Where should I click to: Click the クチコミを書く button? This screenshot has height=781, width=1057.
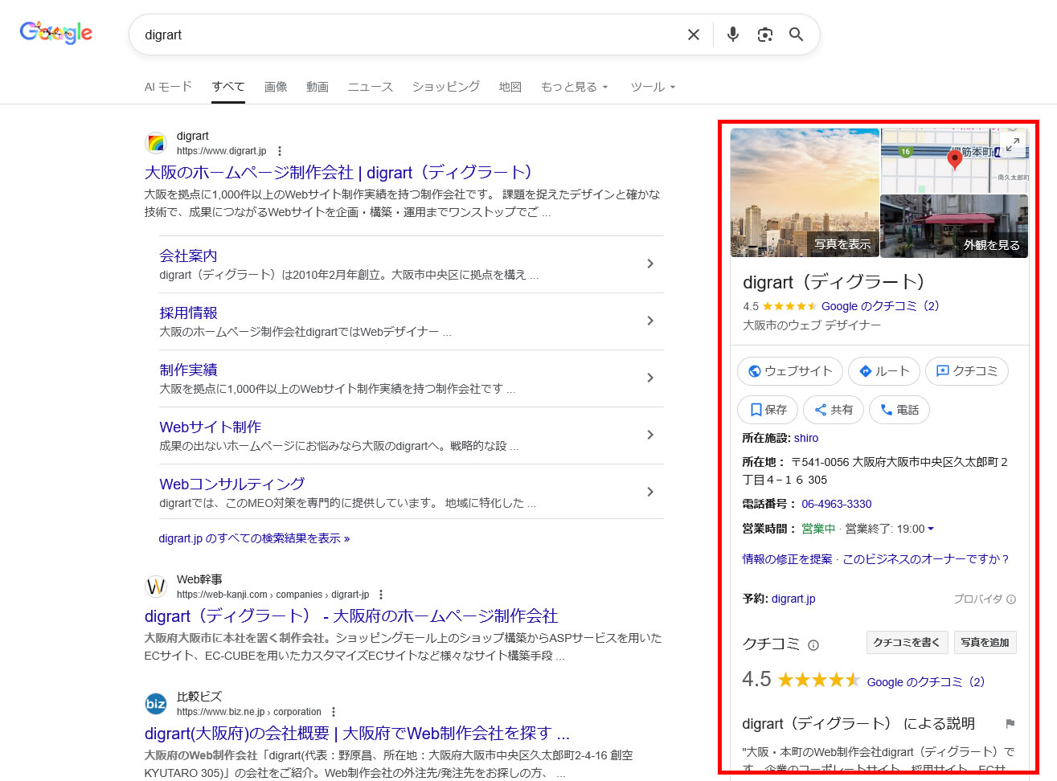coord(907,643)
